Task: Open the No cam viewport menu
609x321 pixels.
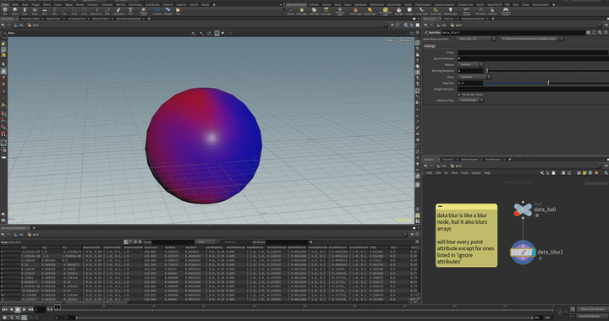Action: [405, 41]
